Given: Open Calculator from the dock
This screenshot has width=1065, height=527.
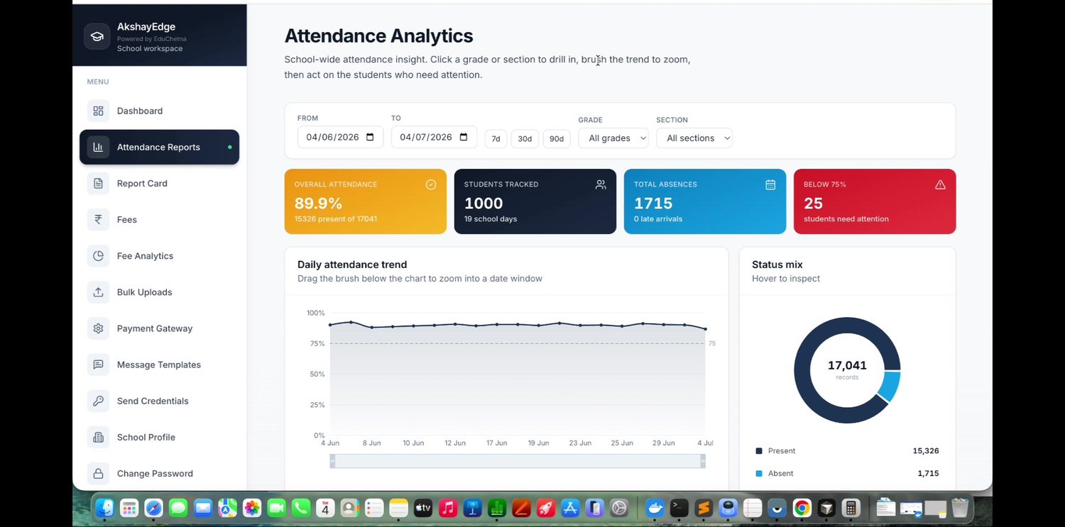Looking at the screenshot, I should (850, 508).
